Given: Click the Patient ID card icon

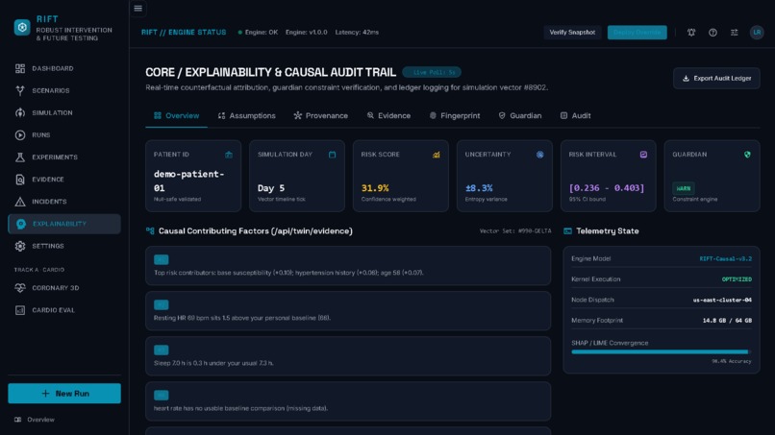Looking at the screenshot, I should tap(229, 155).
